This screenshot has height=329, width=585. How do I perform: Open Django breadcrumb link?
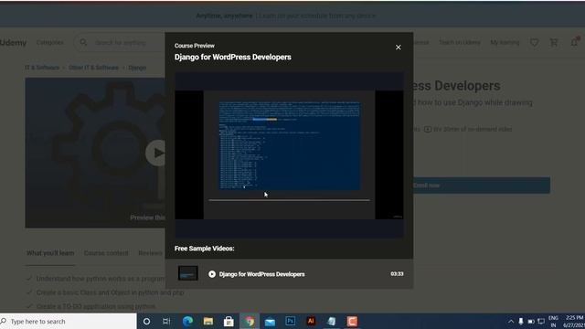click(x=137, y=68)
